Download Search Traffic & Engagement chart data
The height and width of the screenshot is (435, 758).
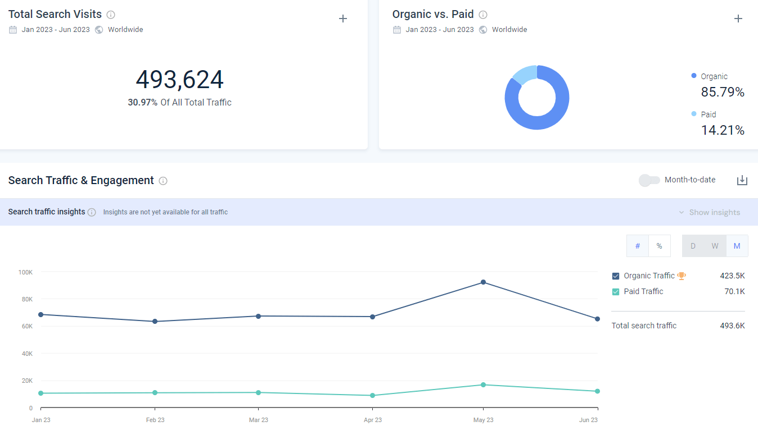click(x=742, y=180)
